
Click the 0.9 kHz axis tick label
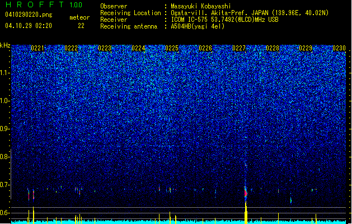[4, 129]
